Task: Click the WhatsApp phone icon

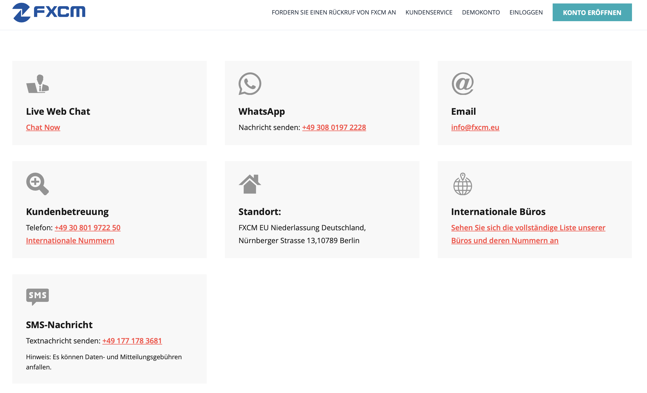Action: 250,84
